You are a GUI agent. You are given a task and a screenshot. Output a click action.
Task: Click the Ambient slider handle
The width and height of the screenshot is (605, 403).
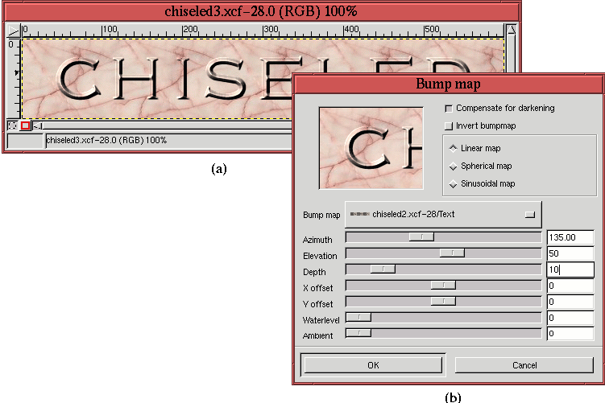[358, 332]
